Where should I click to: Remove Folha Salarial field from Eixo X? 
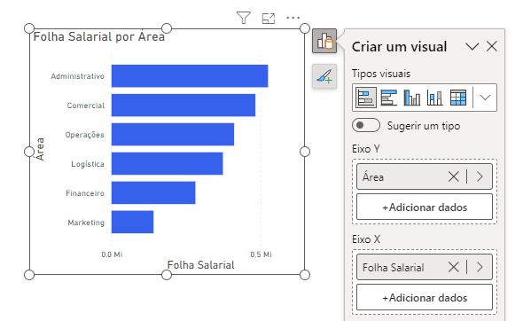454,267
